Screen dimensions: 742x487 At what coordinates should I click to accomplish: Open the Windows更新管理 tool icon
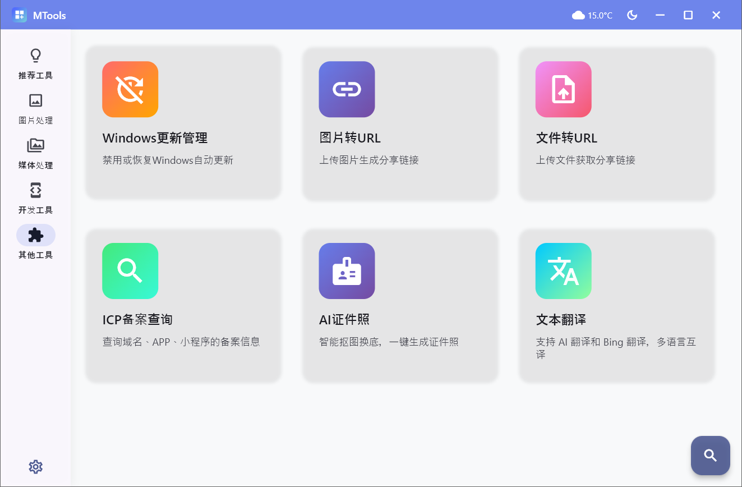pos(130,89)
